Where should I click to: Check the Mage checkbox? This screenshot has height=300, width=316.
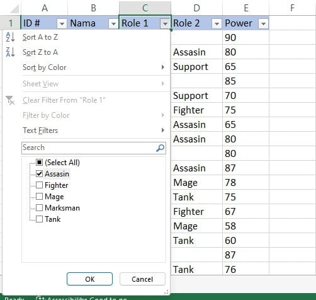coord(39,196)
